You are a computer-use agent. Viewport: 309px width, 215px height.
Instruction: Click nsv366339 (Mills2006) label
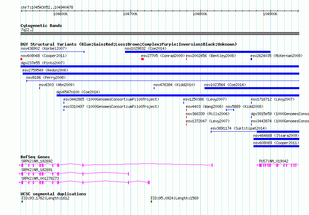(208, 114)
